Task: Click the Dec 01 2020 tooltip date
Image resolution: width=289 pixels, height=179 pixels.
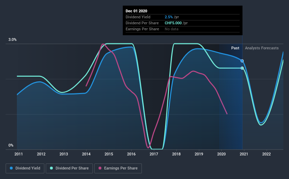Action: click(x=136, y=11)
